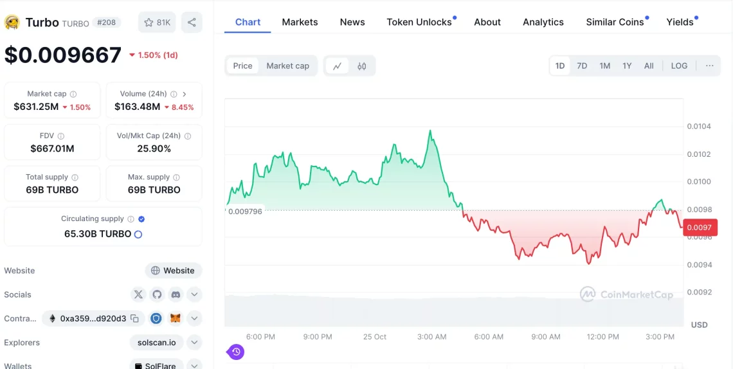Click the purple history clock icon below chart
The image size is (733, 369).
[236, 352]
